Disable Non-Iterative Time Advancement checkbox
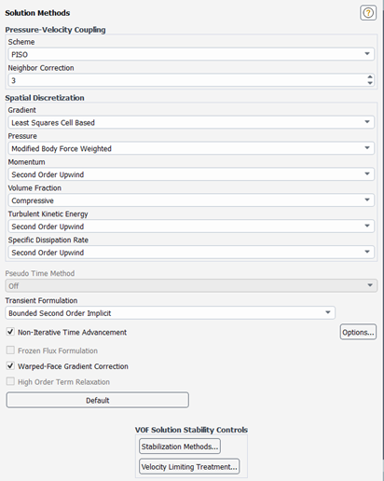Image resolution: width=384 pixels, height=481 pixels. click(x=10, y=332)
